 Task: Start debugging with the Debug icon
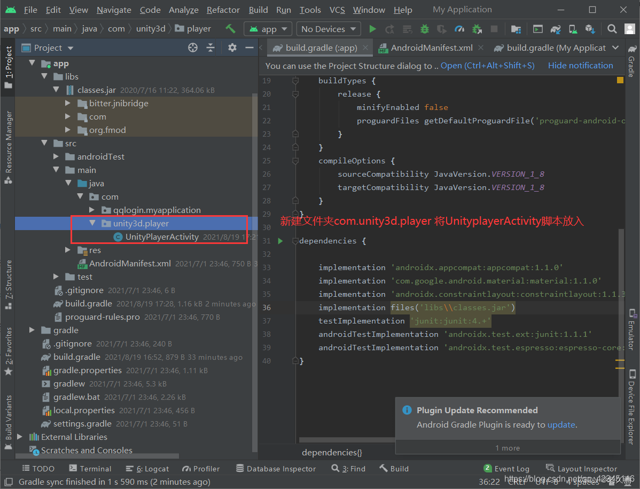(425, 29)
